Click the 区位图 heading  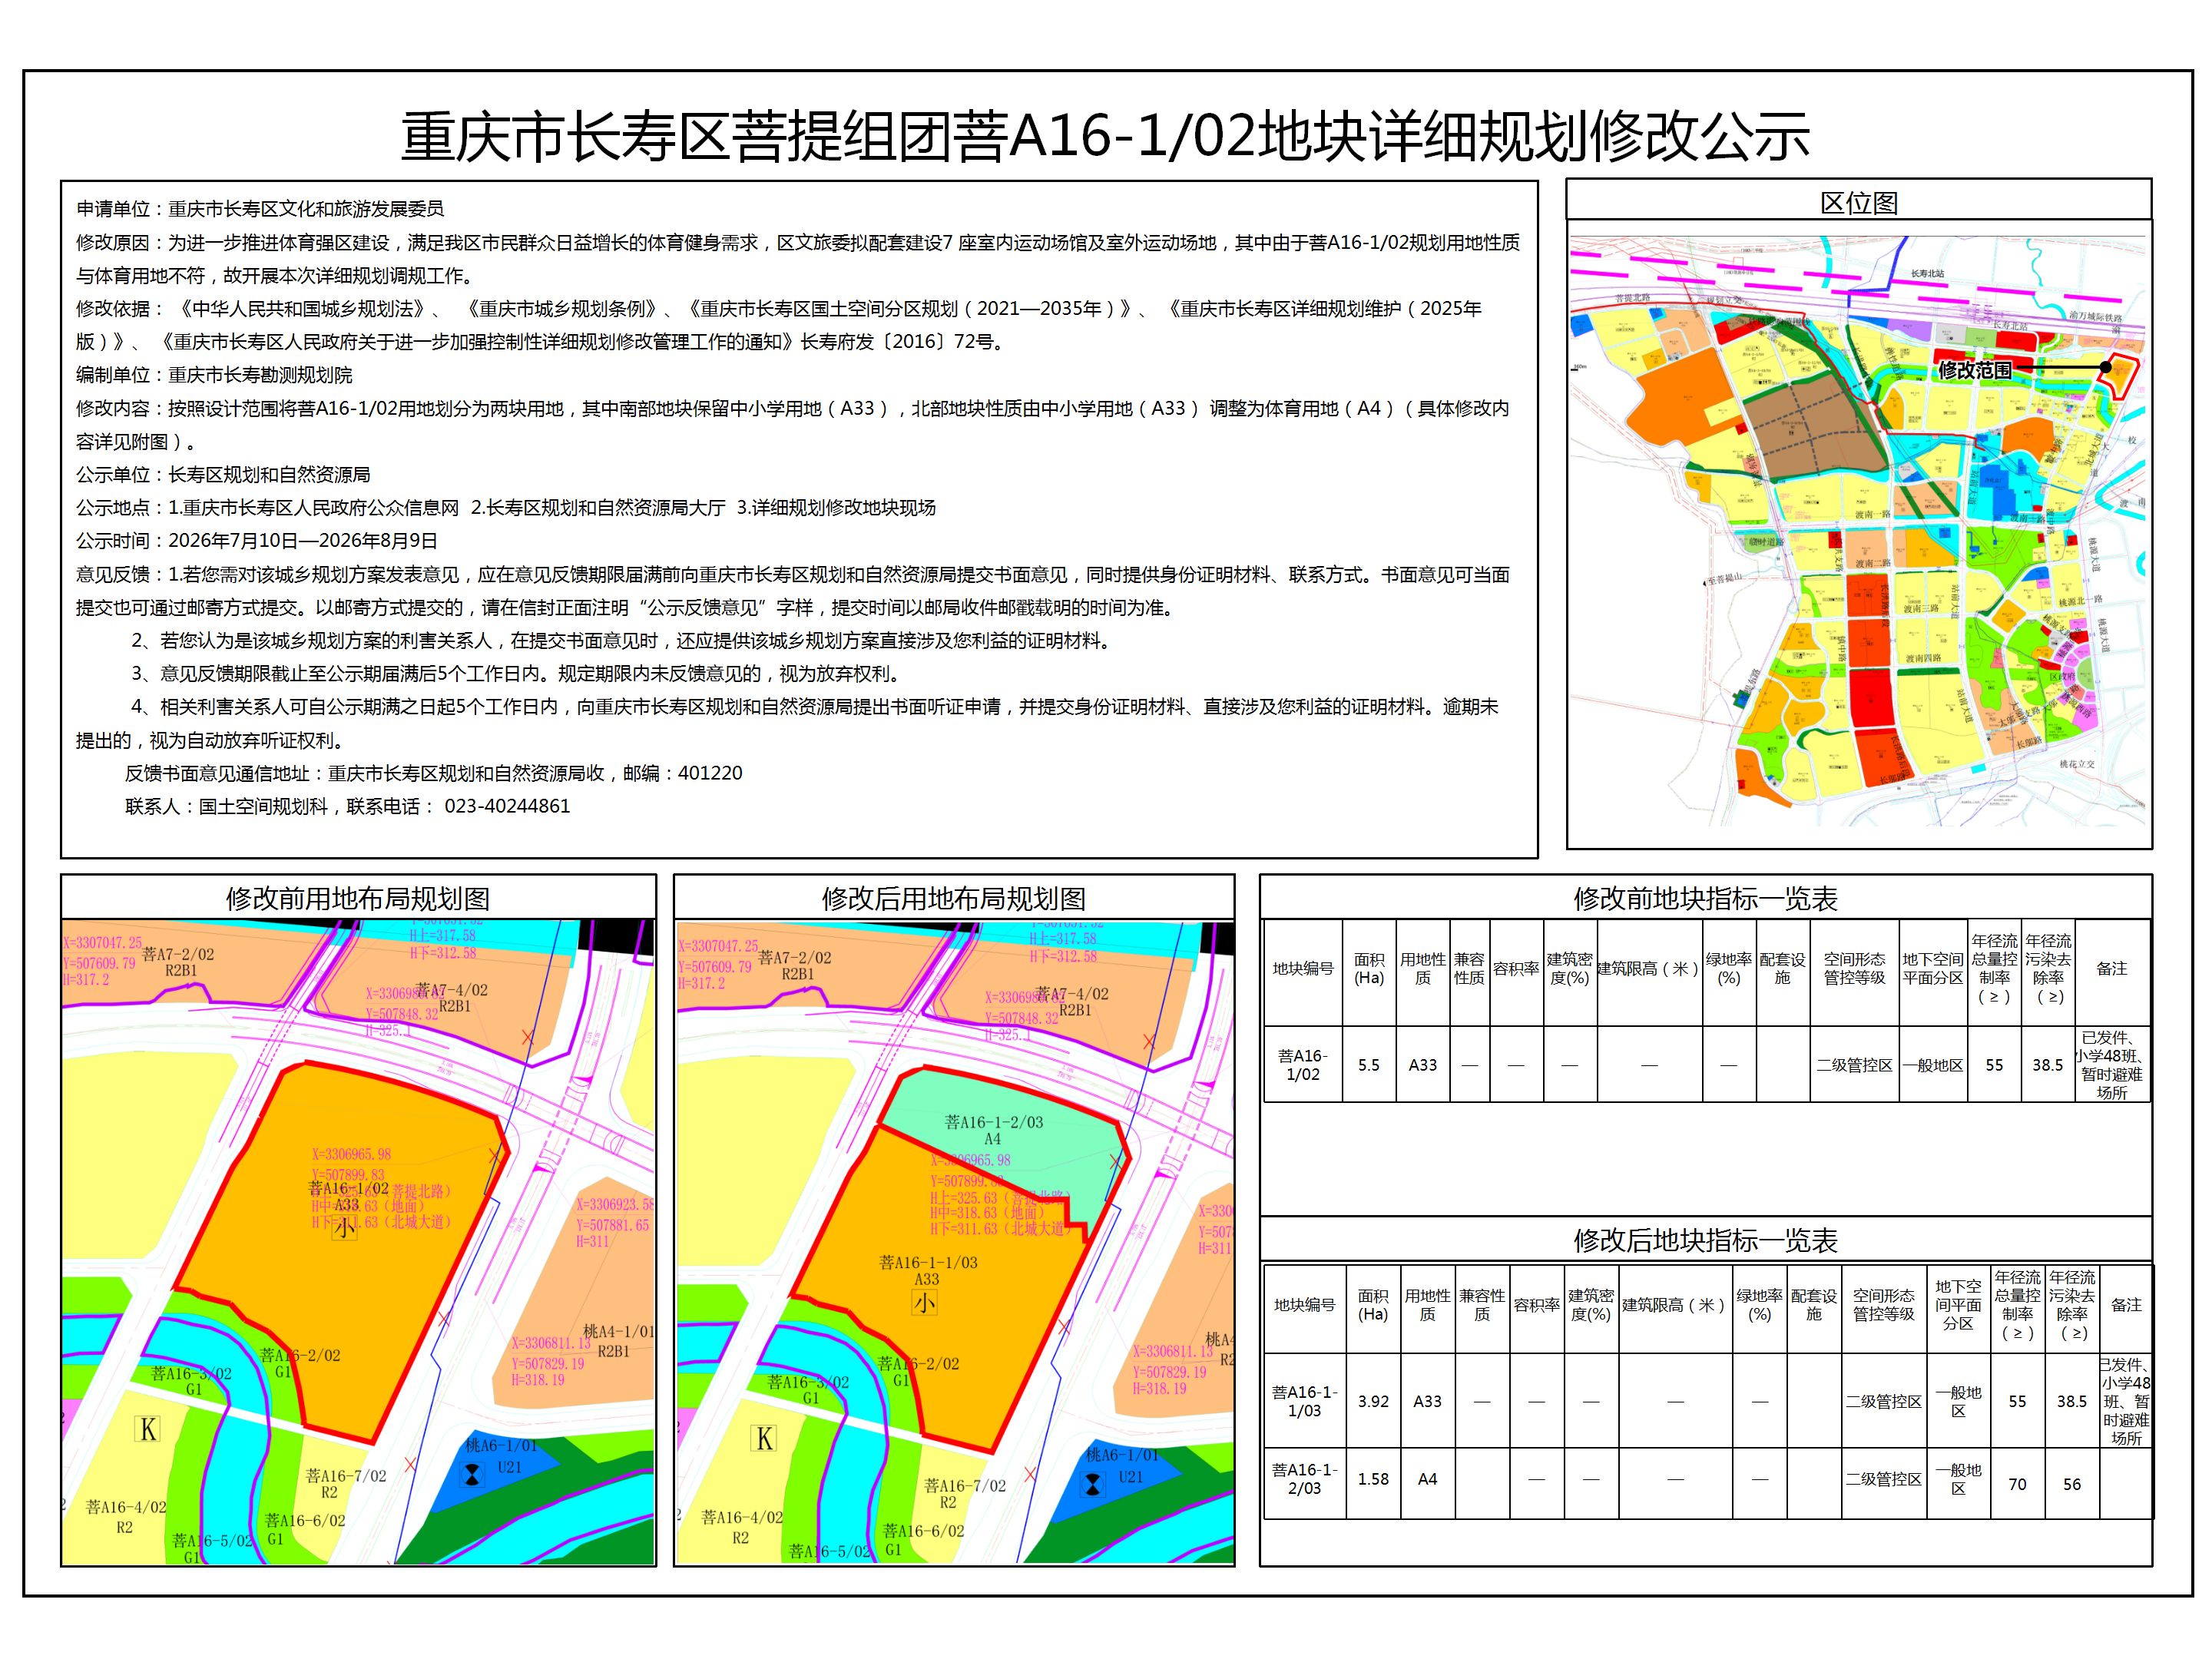point(1858,203)
